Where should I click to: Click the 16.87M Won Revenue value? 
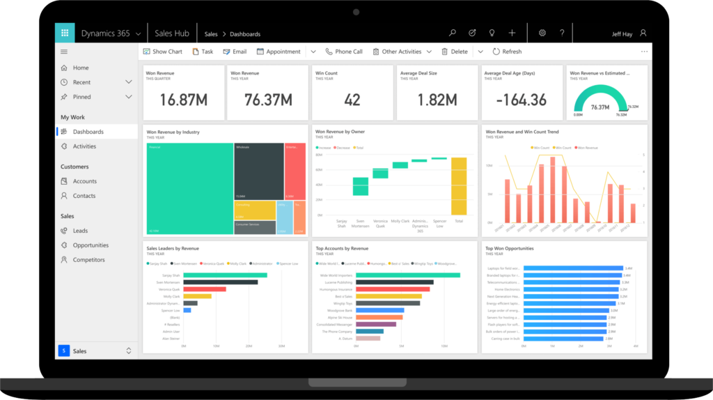point(184,100)
